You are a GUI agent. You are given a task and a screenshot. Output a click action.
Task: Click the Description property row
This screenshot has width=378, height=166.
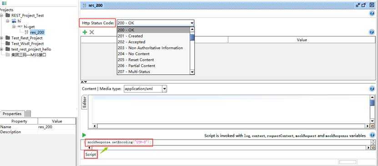[38, 132]
